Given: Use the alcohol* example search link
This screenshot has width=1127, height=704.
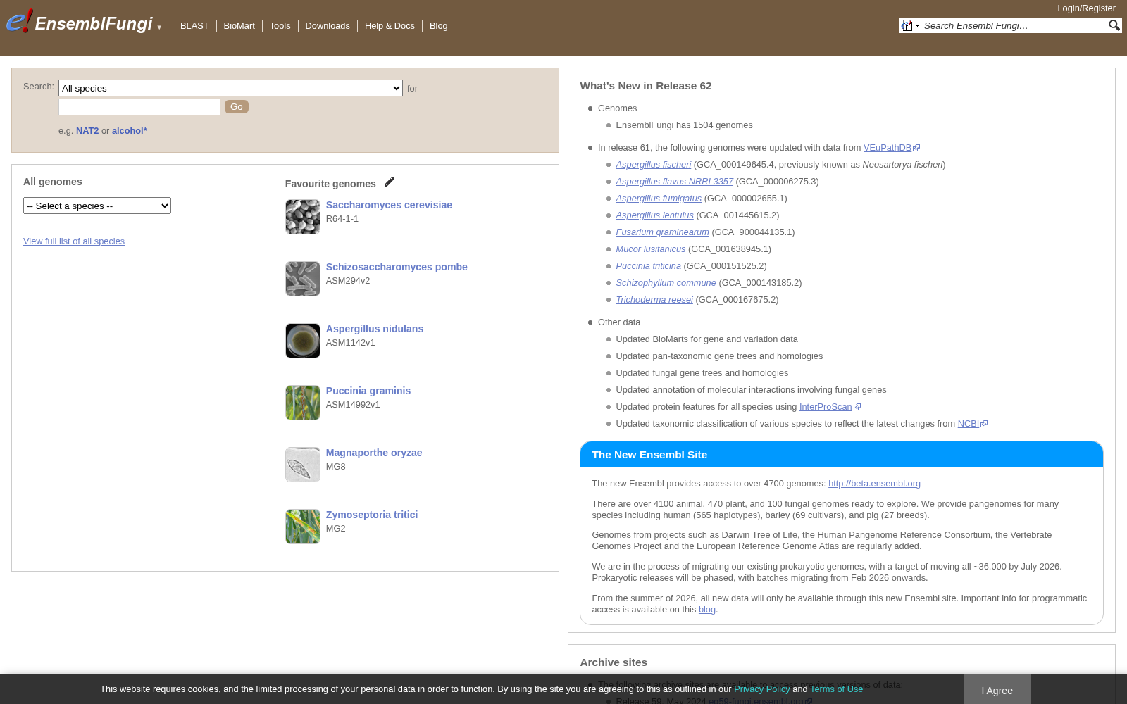Looking at the screenshot, I should pyautogui.click(x=130, y=131).
